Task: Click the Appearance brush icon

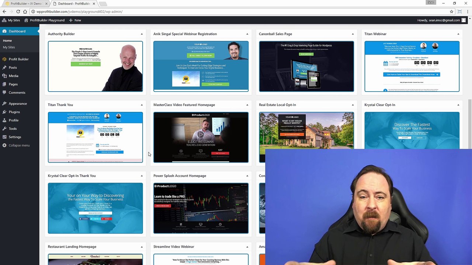Action: 4,103
